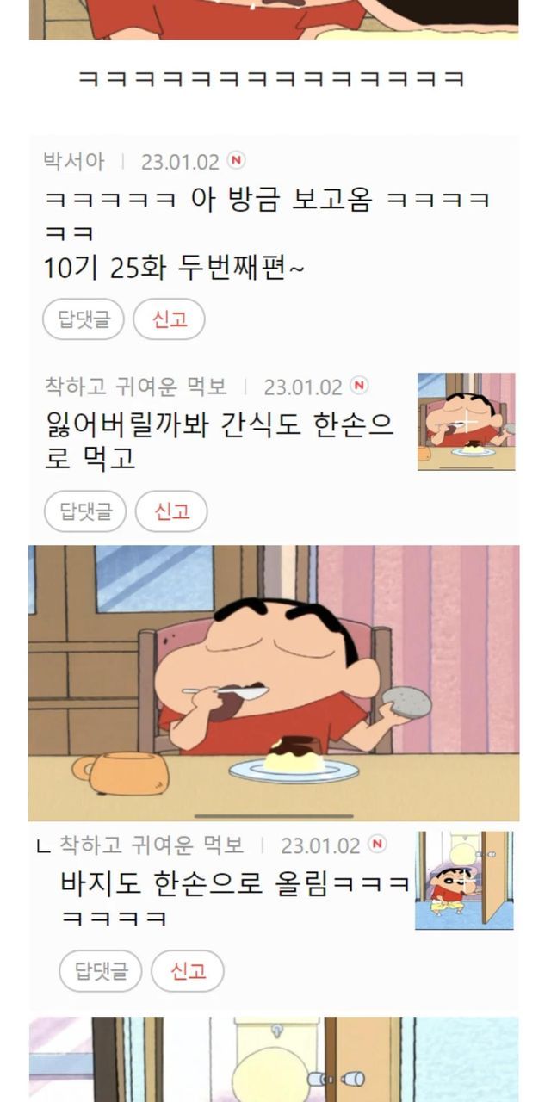Open the bathroom door image at the bottom

[274, 1059]
